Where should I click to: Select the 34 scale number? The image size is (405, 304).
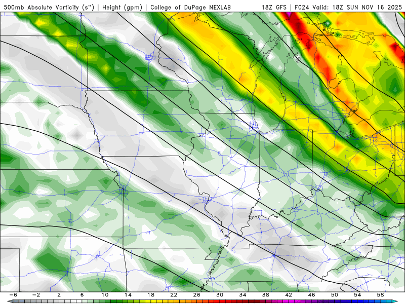coord(242,295)
